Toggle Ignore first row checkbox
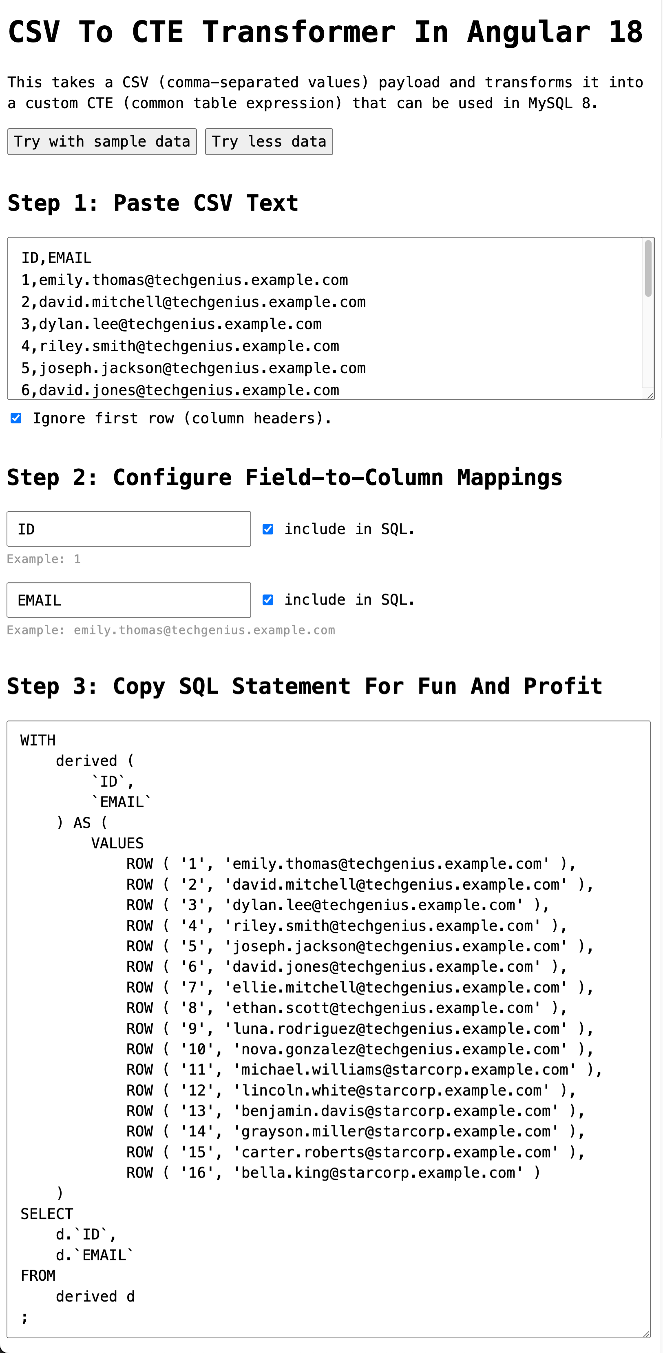 [x=16, y=418]
